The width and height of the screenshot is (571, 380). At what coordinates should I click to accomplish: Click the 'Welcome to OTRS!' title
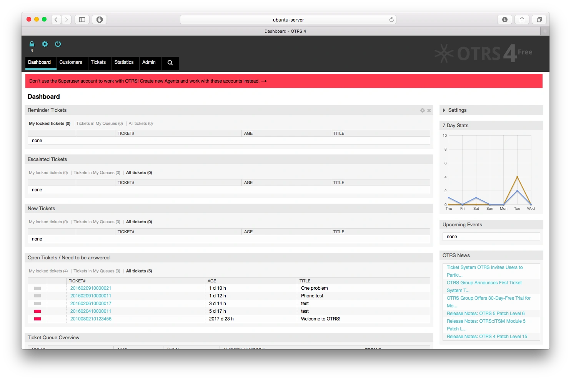321,319
